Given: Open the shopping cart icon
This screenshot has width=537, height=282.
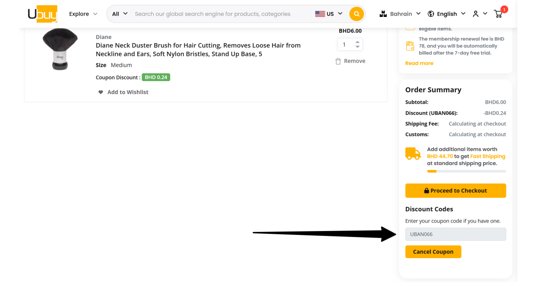Looking at the screenshot, I should (x=499, y=14).
